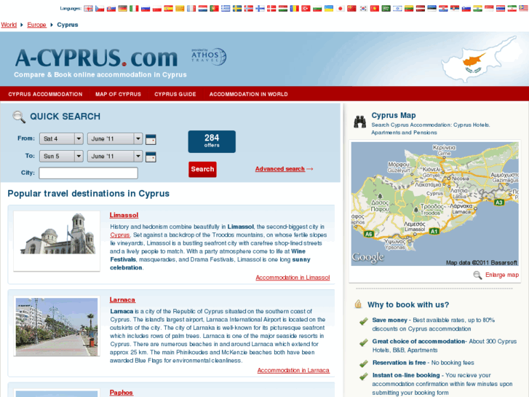Switch language with the UK flag
The width and height of the screenshot is (529, 397).
point(88,9)
